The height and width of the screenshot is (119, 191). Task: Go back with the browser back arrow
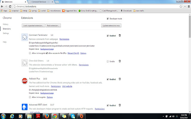[2, 7]
